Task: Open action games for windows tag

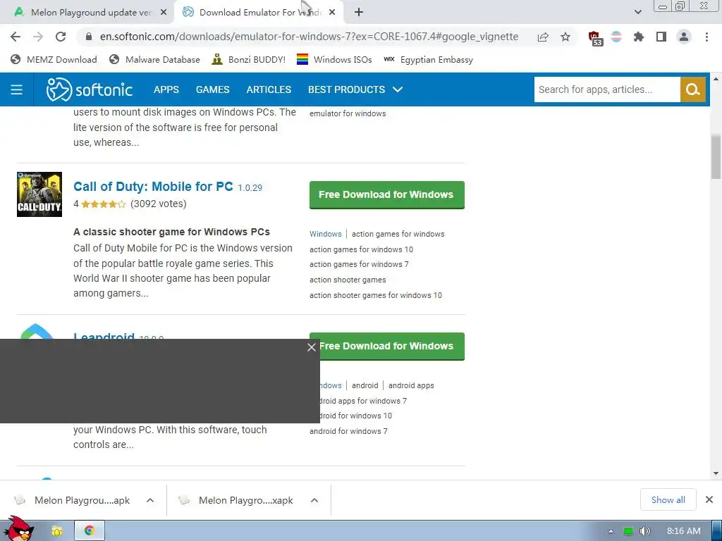Action: pos(398,234)
